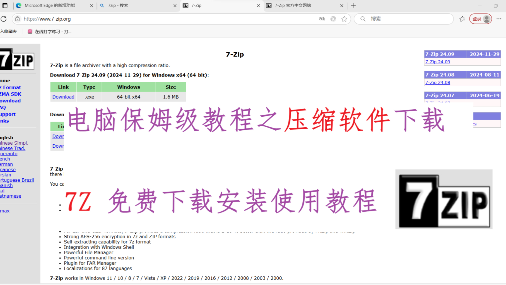Switch language to Chinese Trad.
This screenshot has height=285, width=506.
(x=13, y=148)
